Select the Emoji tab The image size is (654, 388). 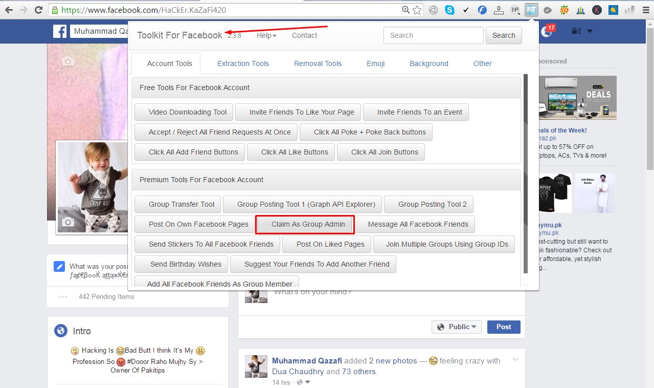(375, 63)
